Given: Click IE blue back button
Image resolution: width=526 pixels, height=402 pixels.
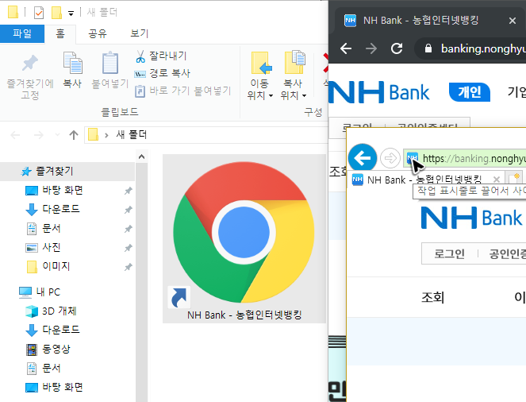Looking at the screenshot, I should 363,158.
